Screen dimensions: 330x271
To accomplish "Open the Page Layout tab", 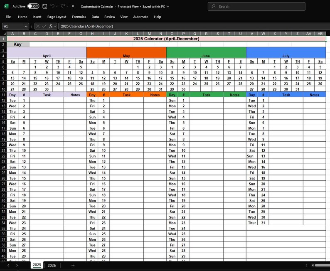I will coord(57,17).
